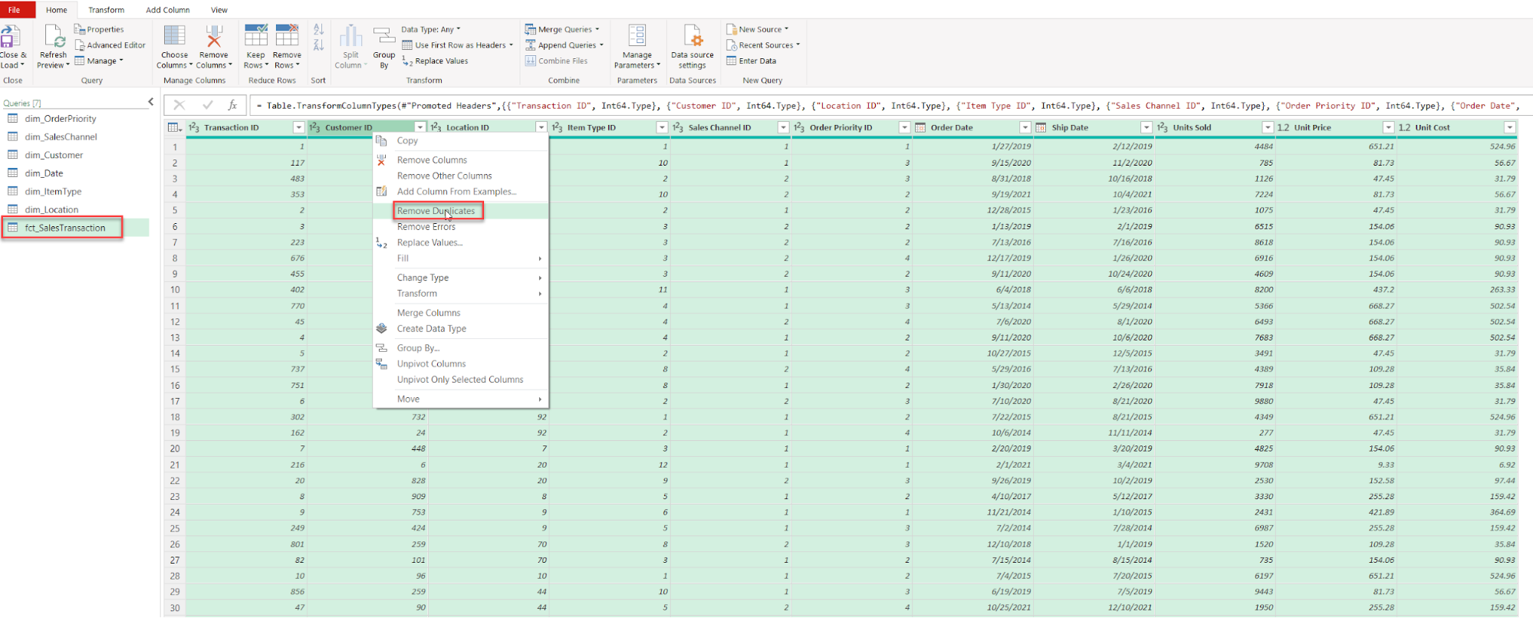Screen dimensions: 1533x618
Task: Click the Transaction ID data type icon
Action: pyautogui.click(x=194, y=127)
